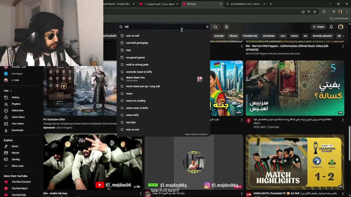Viewport: 351px width, 197px height.
Task: Start voice search with microphone icon
Action: tap(226, 27)
